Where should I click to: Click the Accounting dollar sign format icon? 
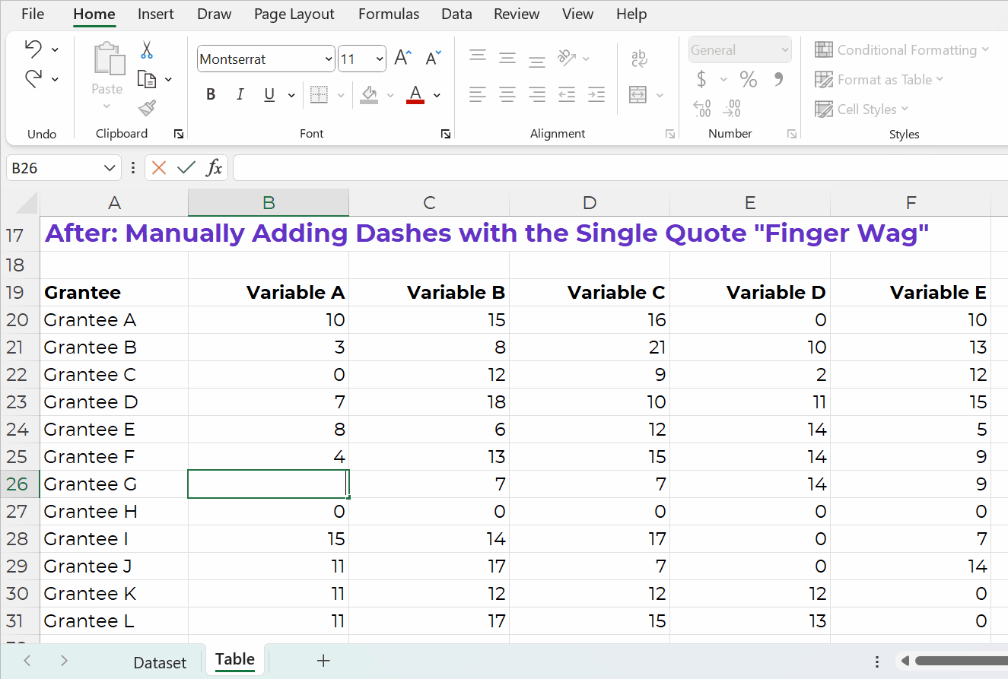point(701,79)
